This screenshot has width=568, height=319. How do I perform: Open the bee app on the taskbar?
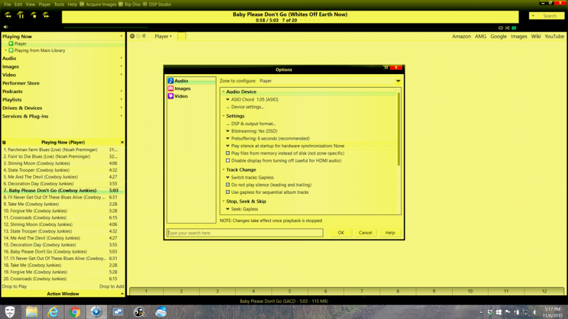tap(139, 312)
